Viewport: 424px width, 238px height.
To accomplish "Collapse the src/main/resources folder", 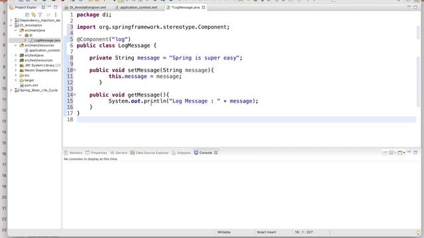I will 16,46.
